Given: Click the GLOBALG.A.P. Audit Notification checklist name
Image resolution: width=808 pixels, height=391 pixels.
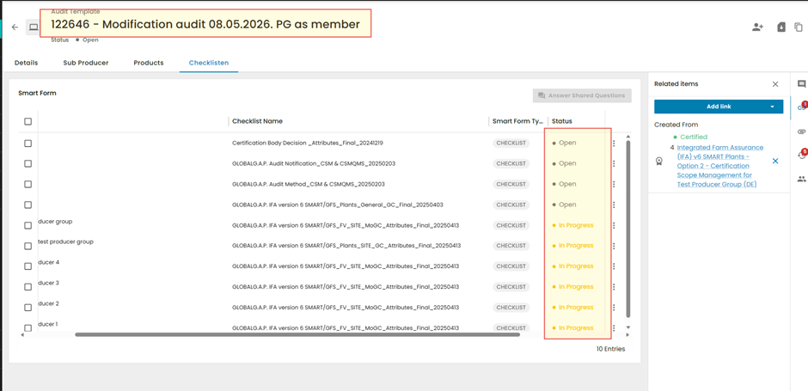Looking at the screenshot, I should [314, 163].
